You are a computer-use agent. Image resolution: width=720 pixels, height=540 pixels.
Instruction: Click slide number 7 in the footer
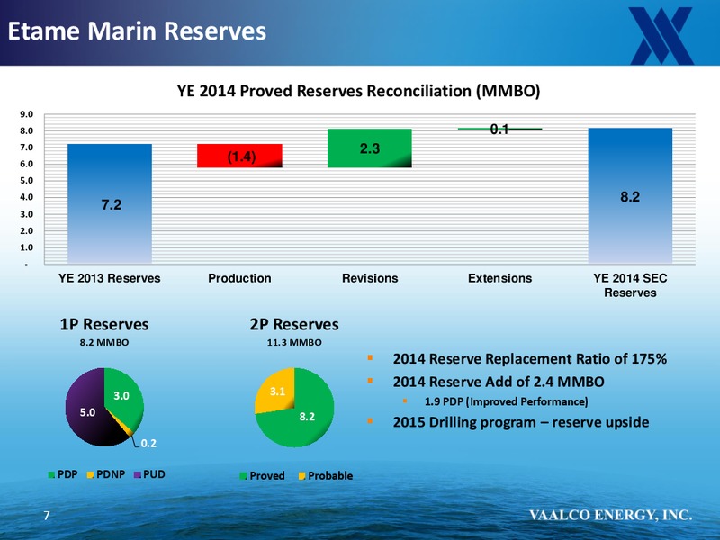coord(47,516)
